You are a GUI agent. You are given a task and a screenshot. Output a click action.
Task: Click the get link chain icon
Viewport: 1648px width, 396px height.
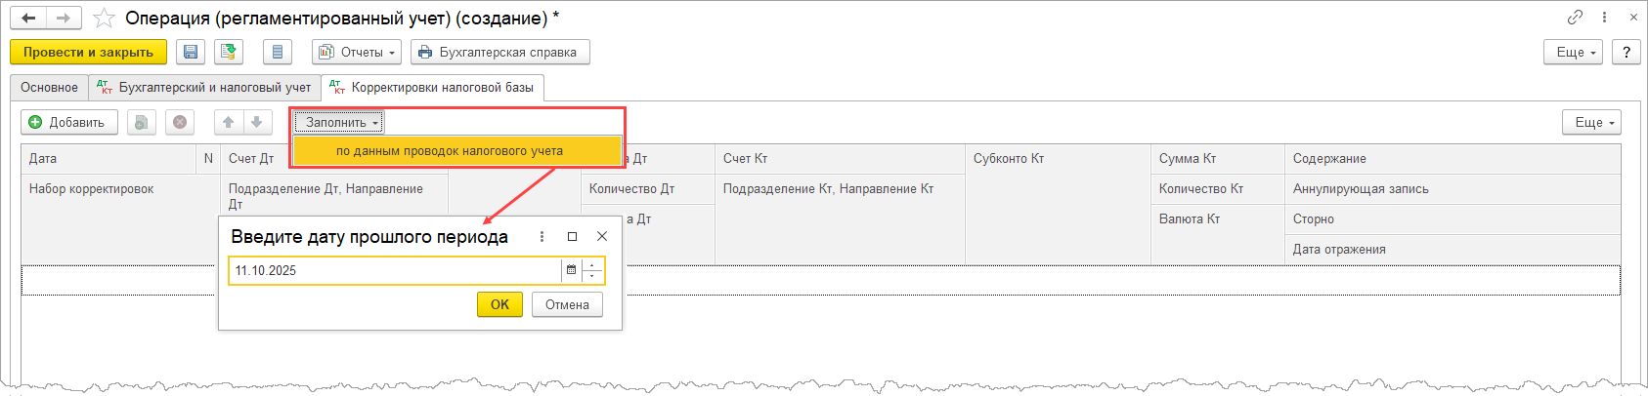pos(1575,18)
